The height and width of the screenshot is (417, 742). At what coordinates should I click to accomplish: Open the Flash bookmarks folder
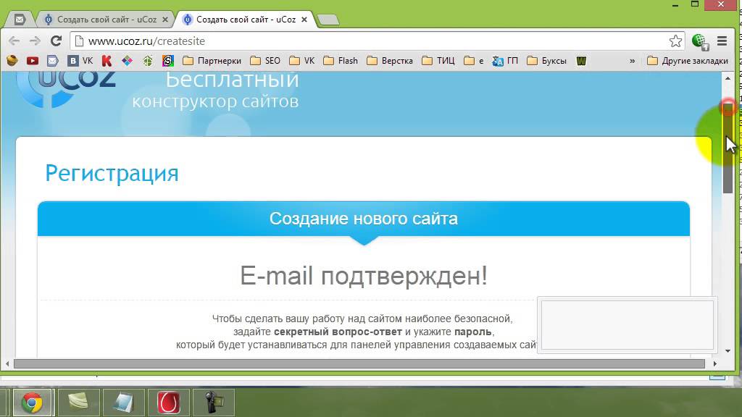[341, 61]
